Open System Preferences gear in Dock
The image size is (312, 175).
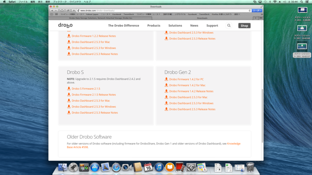point(191,167)
